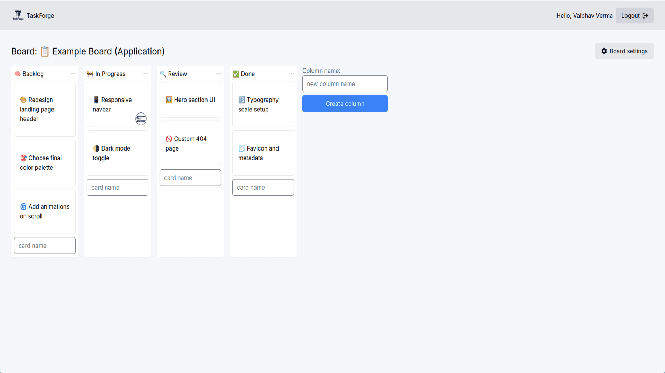665x373 pixels.
Task: Click the avatar on Responsive navbar card
Action: coord(141,119)
